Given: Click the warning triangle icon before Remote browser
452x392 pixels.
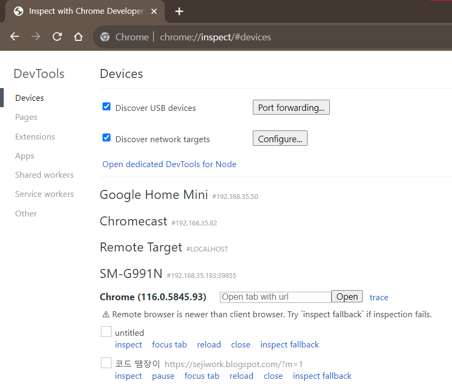Looking at the screenshot, I should pyautogui.click(x=106, y=315).
